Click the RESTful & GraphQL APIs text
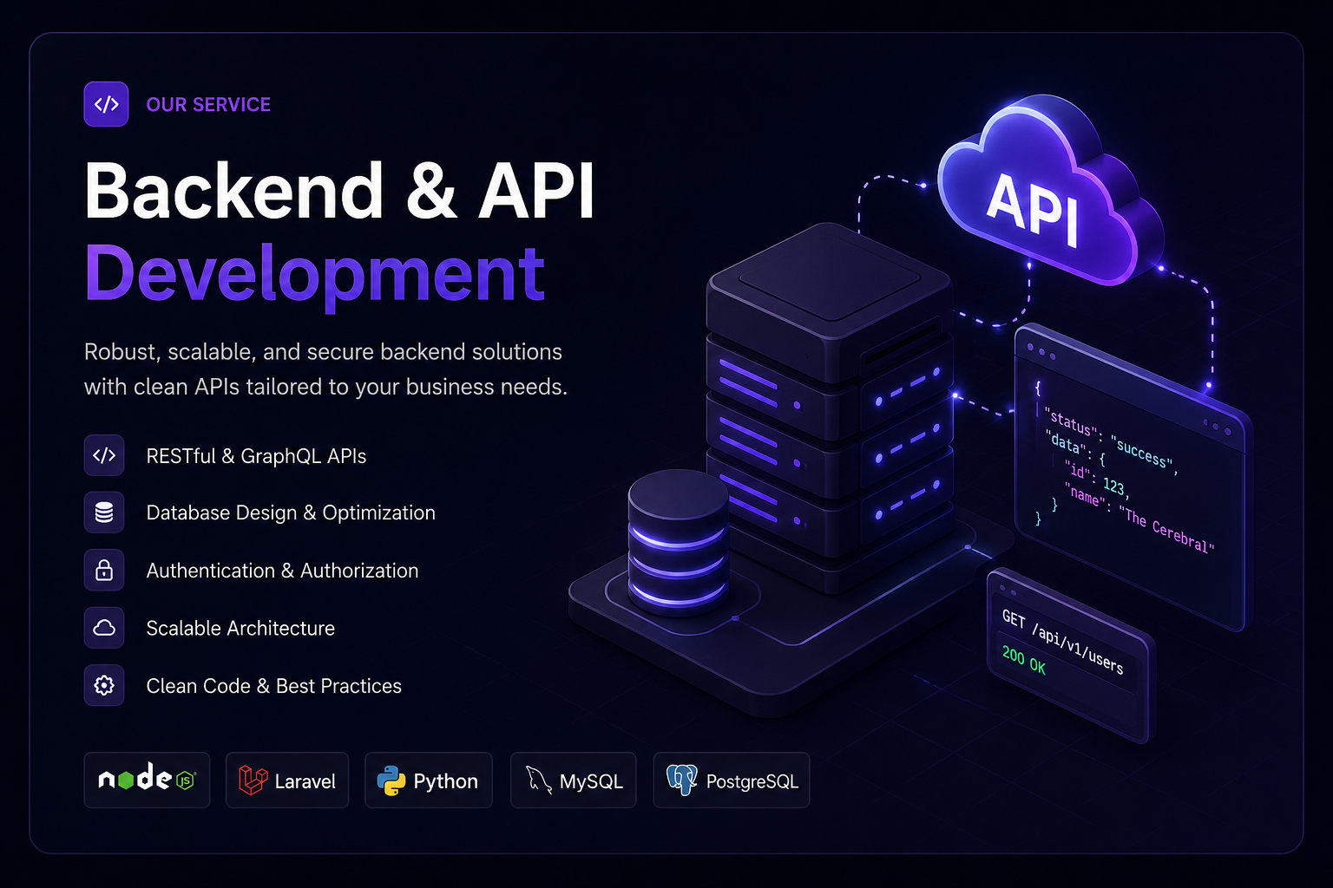Image resolution: width=1333 pixels, height=888 pixels. [x=256, y=456]
